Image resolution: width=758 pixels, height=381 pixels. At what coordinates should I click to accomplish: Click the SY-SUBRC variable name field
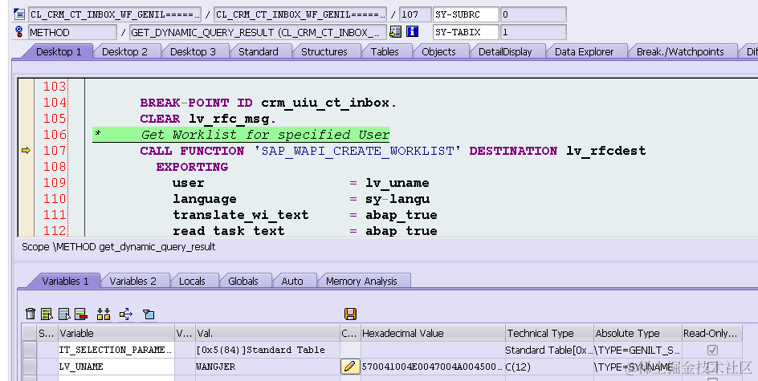click(x=466, y=14)
